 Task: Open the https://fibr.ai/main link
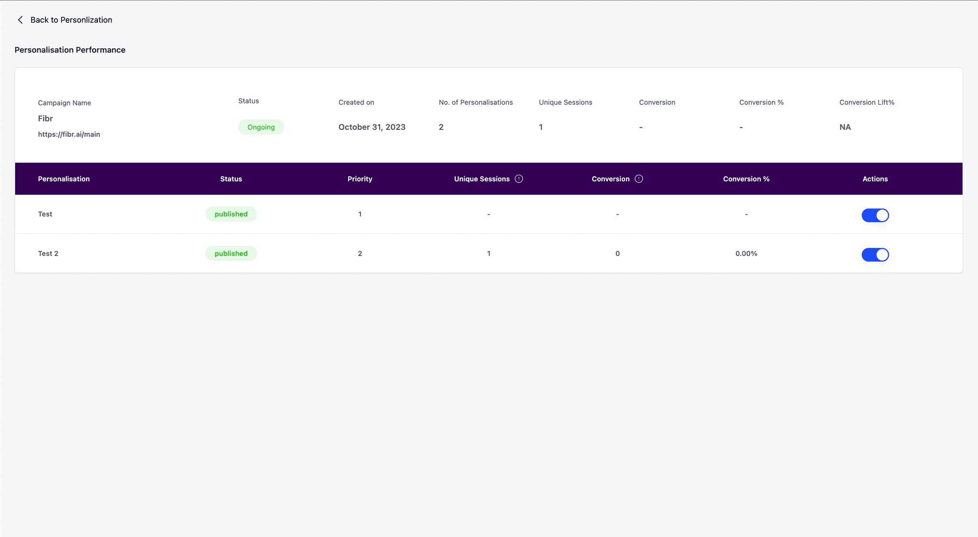69,134
